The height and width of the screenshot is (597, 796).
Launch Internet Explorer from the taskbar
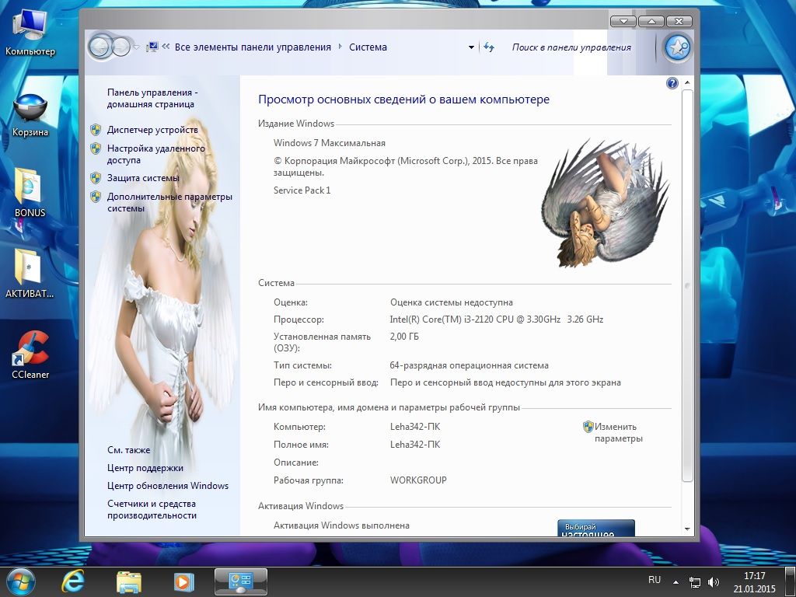[x=73, y=581]
